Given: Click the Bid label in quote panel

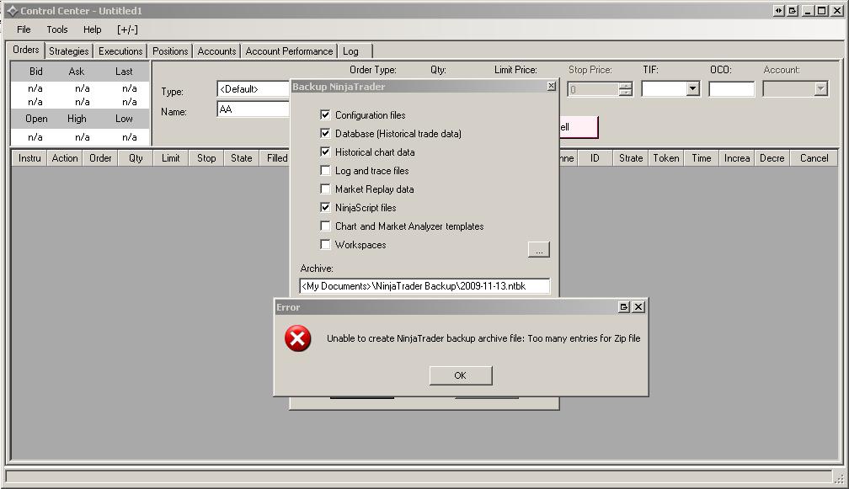Looking at the screenshot, I should (35, 72).
